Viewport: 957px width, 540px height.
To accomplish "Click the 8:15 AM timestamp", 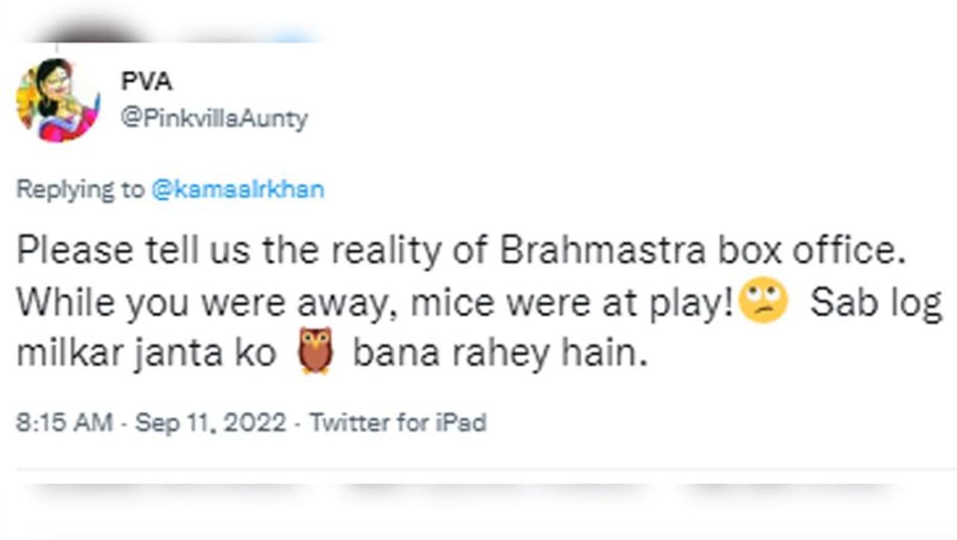I will [64, 423].
